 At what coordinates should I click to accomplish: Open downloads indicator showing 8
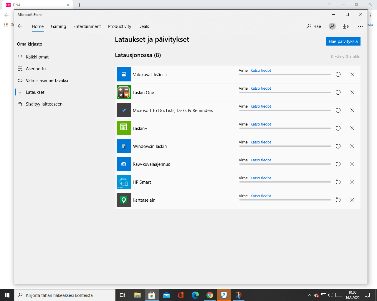click(x=346, y=26)
